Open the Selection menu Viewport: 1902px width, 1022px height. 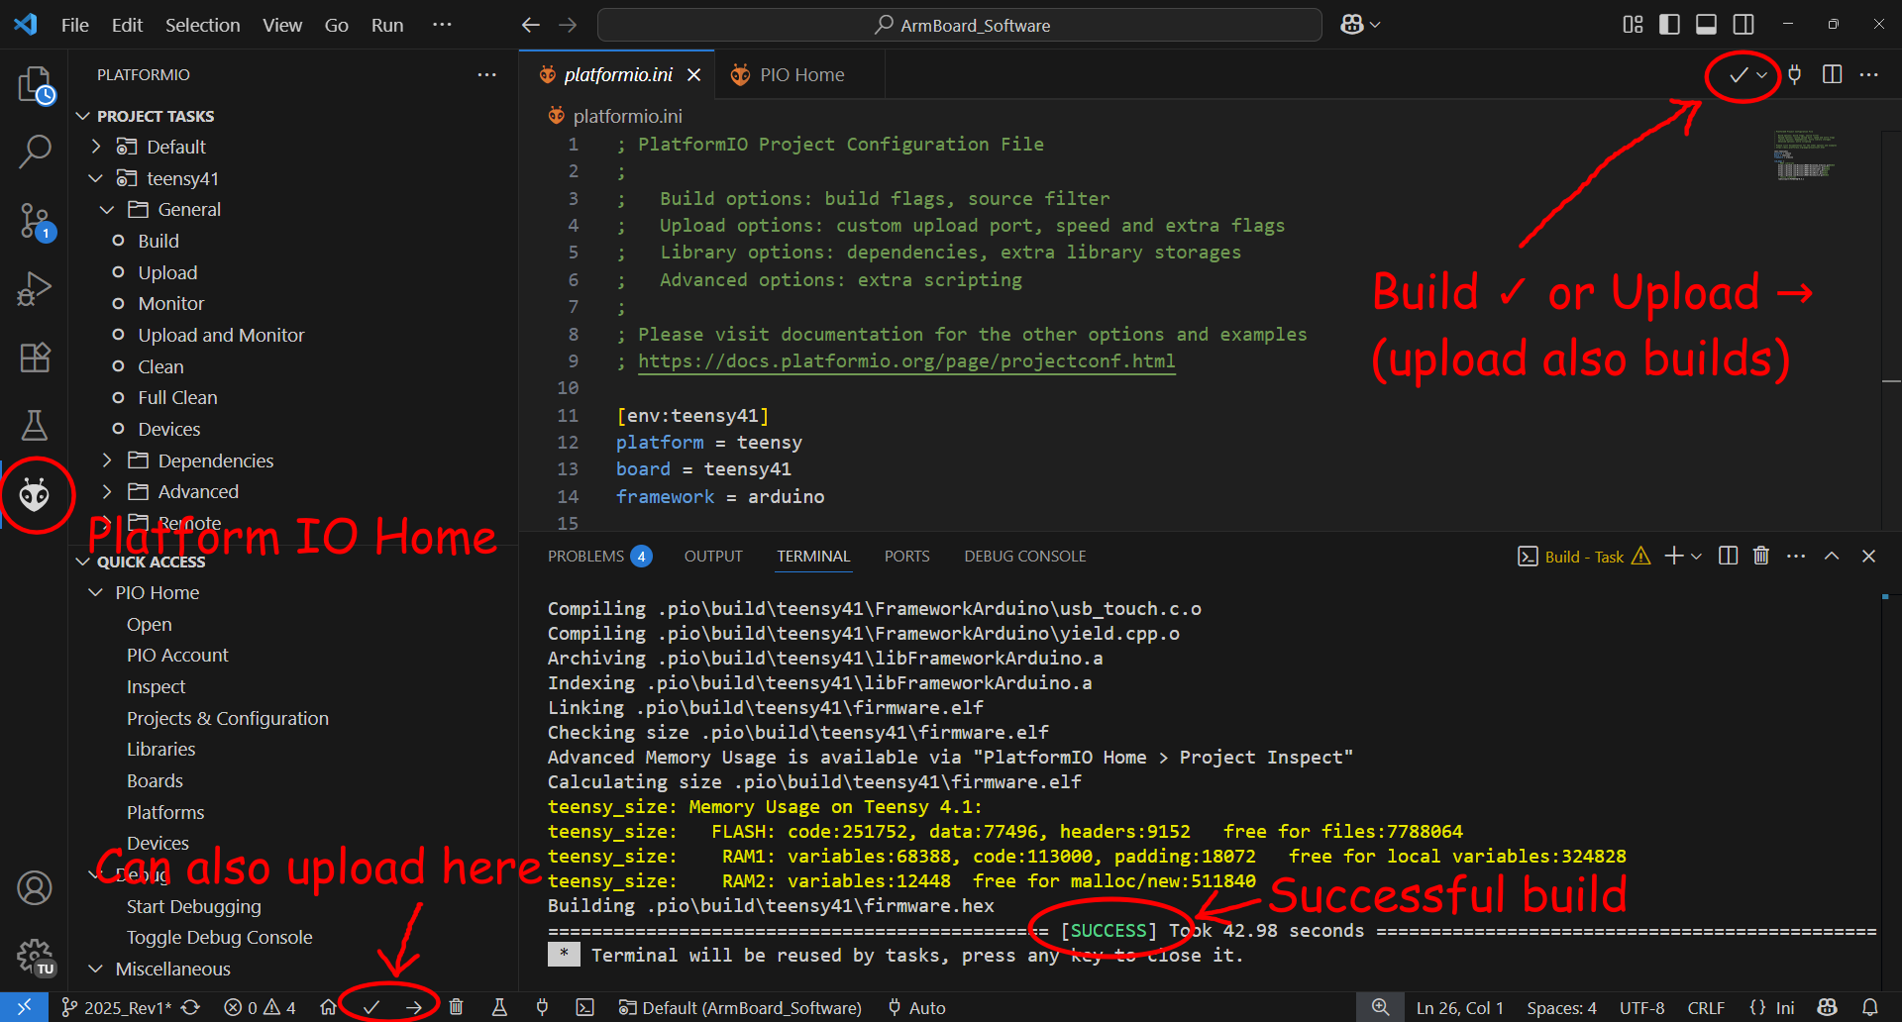click(x=202, y=25)
